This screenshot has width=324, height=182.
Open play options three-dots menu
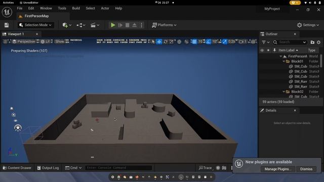(x=141, y=25)
